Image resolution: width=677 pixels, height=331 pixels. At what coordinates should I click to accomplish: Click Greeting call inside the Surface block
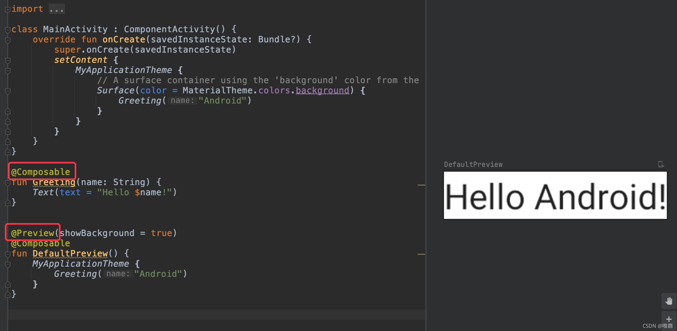tap(140, 101)
